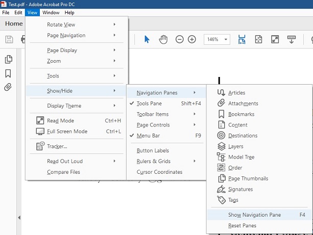The image size is (313, 235).
Task: Click the Save file icon
Action: 9,39
